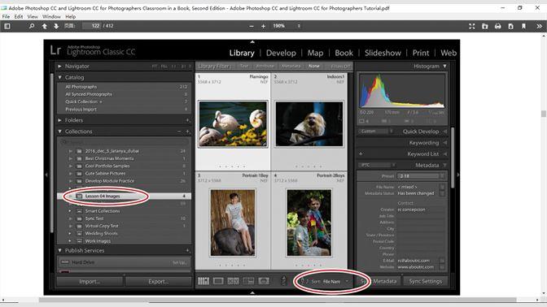
Task: Click the page number input field
Action: pyautogui.click(x=91, y=26)
